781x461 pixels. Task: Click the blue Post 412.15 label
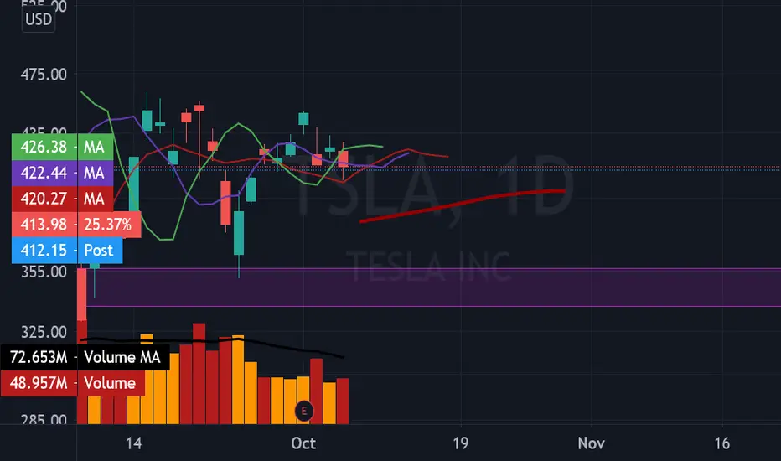(67, 250)
